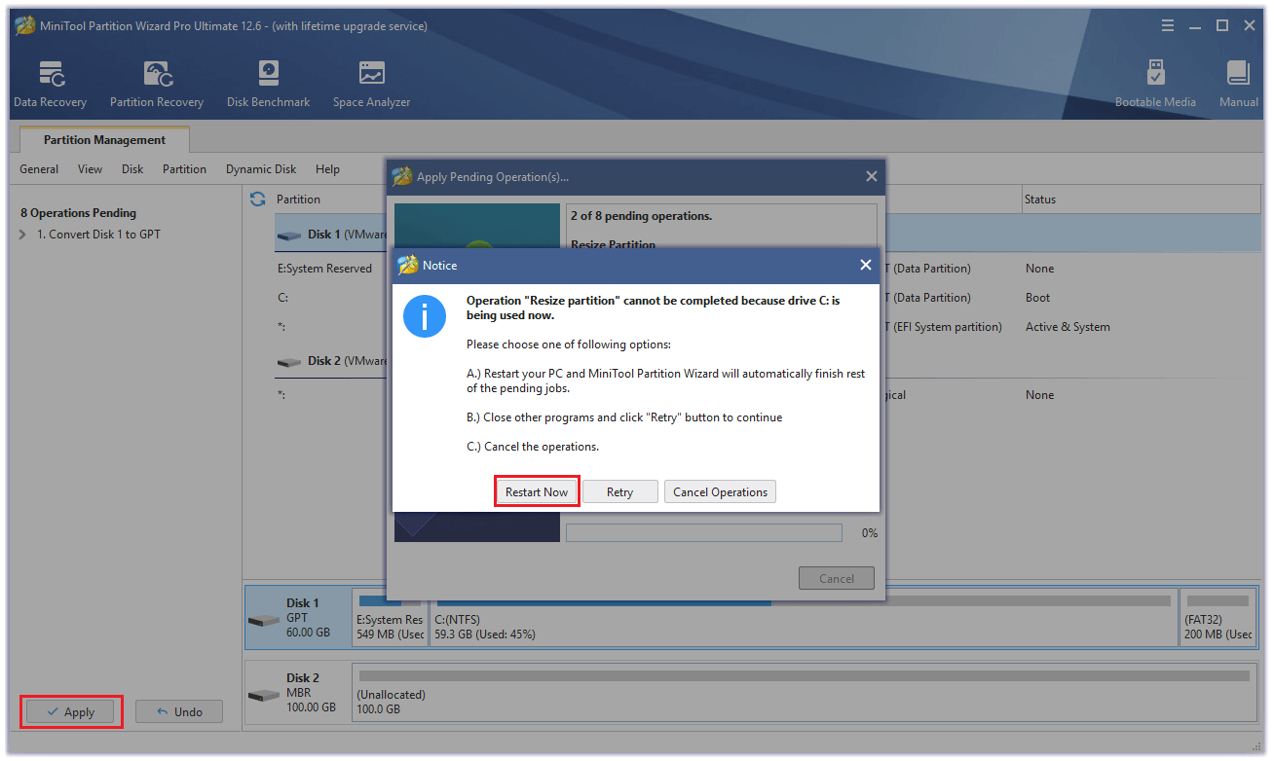The height and width of the screenshot is (761, 1274).
Task: Click the Restart Now button
Action: coord(537,491)
